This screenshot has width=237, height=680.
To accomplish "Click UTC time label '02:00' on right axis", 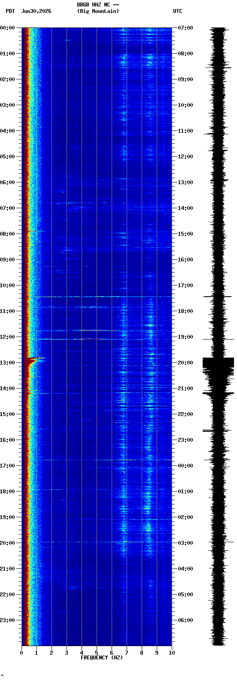I will [x=185, y=517].
